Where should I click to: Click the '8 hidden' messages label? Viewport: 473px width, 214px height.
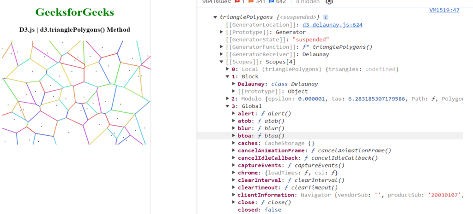click(308, 1)
